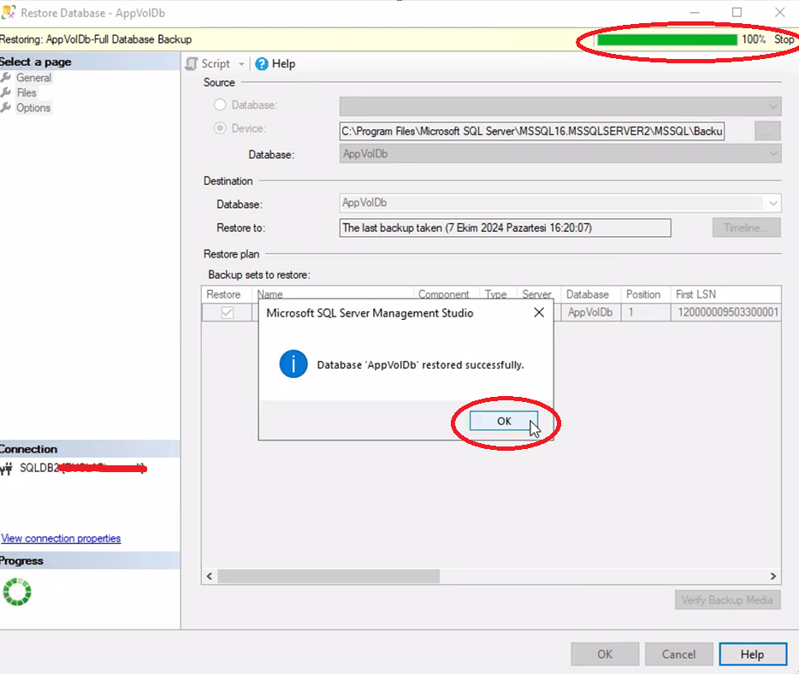Image resolution: width=799 pixels, height=674 pixels.
Task: Click the Script toolbar icon
Action: [x=192, y=64]
